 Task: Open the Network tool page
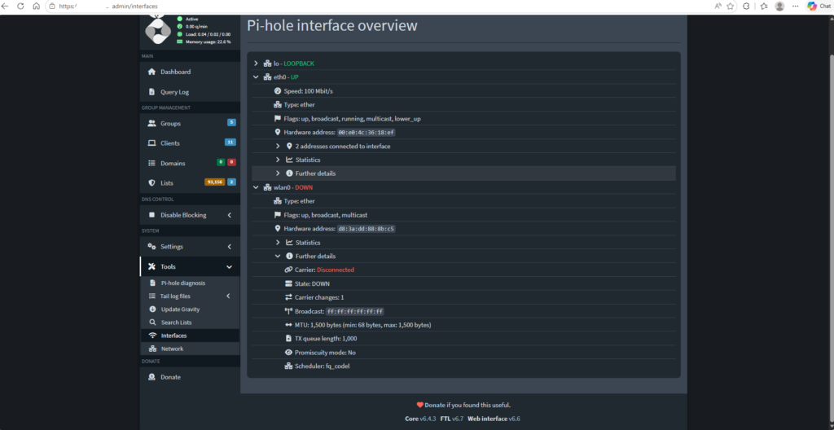[189, 349]
